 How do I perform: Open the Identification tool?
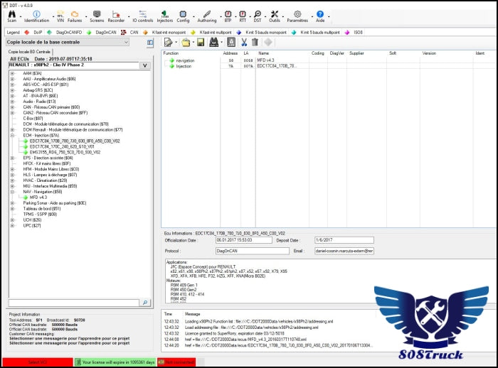(36, 16)
